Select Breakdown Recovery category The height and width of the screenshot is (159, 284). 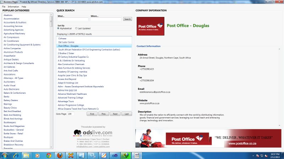click(x=13, y=145)
